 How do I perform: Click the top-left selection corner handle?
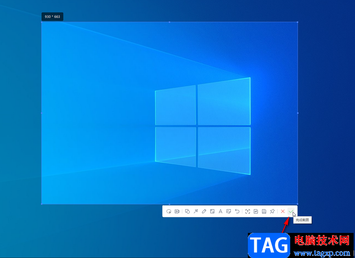42,22
